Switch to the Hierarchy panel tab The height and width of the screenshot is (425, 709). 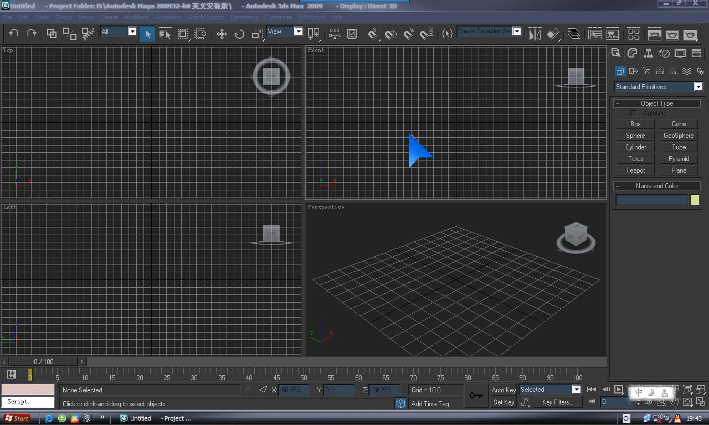[648, 53]
